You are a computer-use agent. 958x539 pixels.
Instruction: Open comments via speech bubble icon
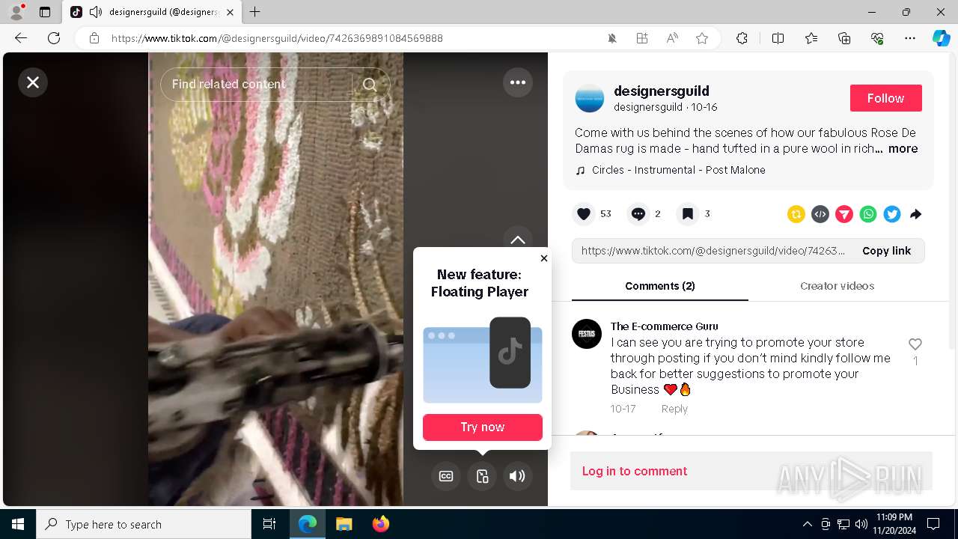[x=638, y=214]
